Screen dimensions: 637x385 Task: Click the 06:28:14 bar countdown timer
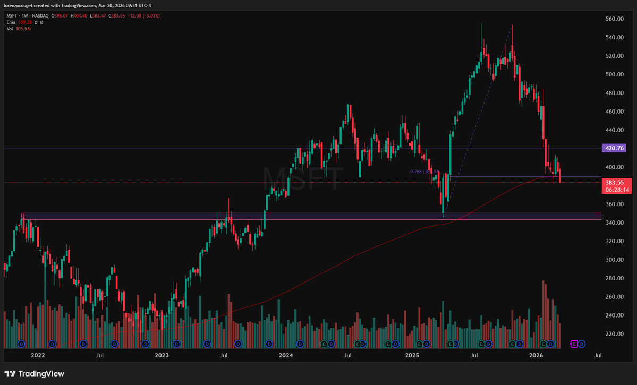click(x=617, y=190)
